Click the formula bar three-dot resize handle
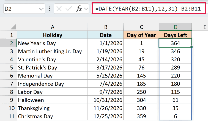The image size is (208, 121). [50, 9]
